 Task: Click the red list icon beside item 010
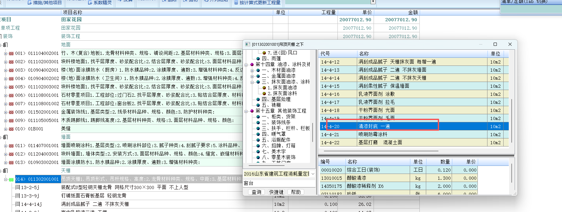(11, 129)
